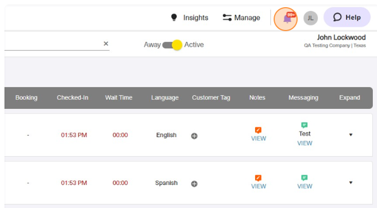Add customer tag for English row

[x=194, y=136]
